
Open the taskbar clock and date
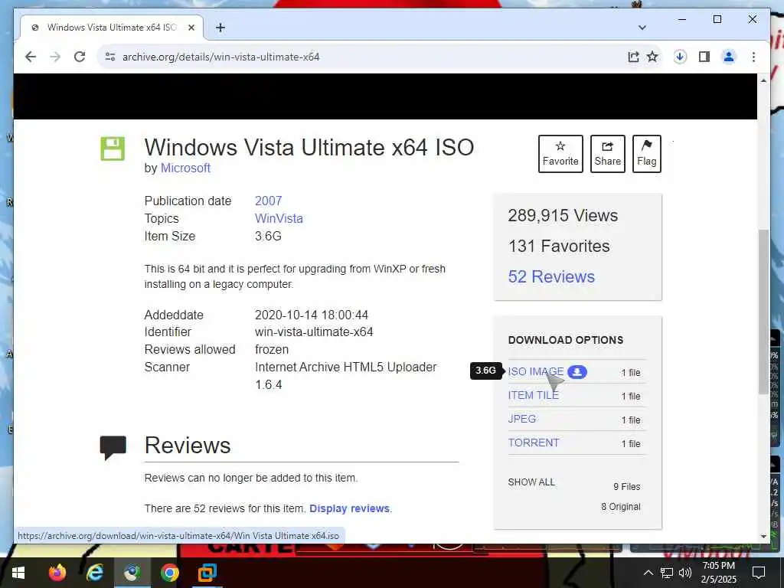(x=718, y=573)
